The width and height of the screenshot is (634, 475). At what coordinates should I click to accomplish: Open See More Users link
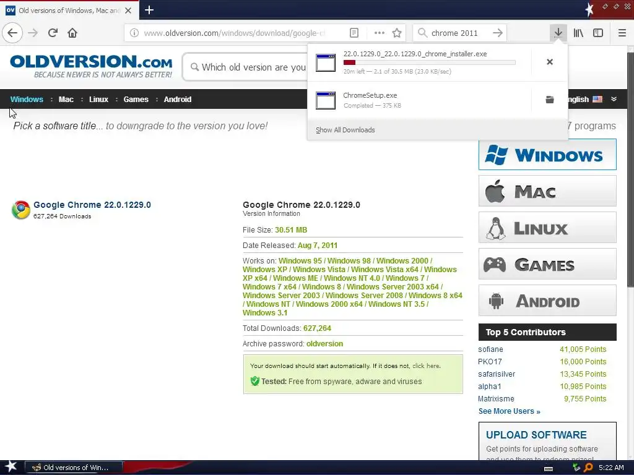509,411
